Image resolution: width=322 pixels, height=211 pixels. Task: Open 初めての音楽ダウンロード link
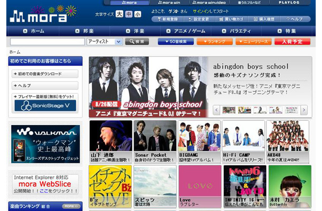pos(45,74)
